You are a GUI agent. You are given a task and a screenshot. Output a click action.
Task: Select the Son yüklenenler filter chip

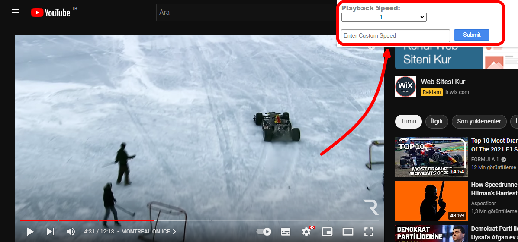(x=479, y=121)
